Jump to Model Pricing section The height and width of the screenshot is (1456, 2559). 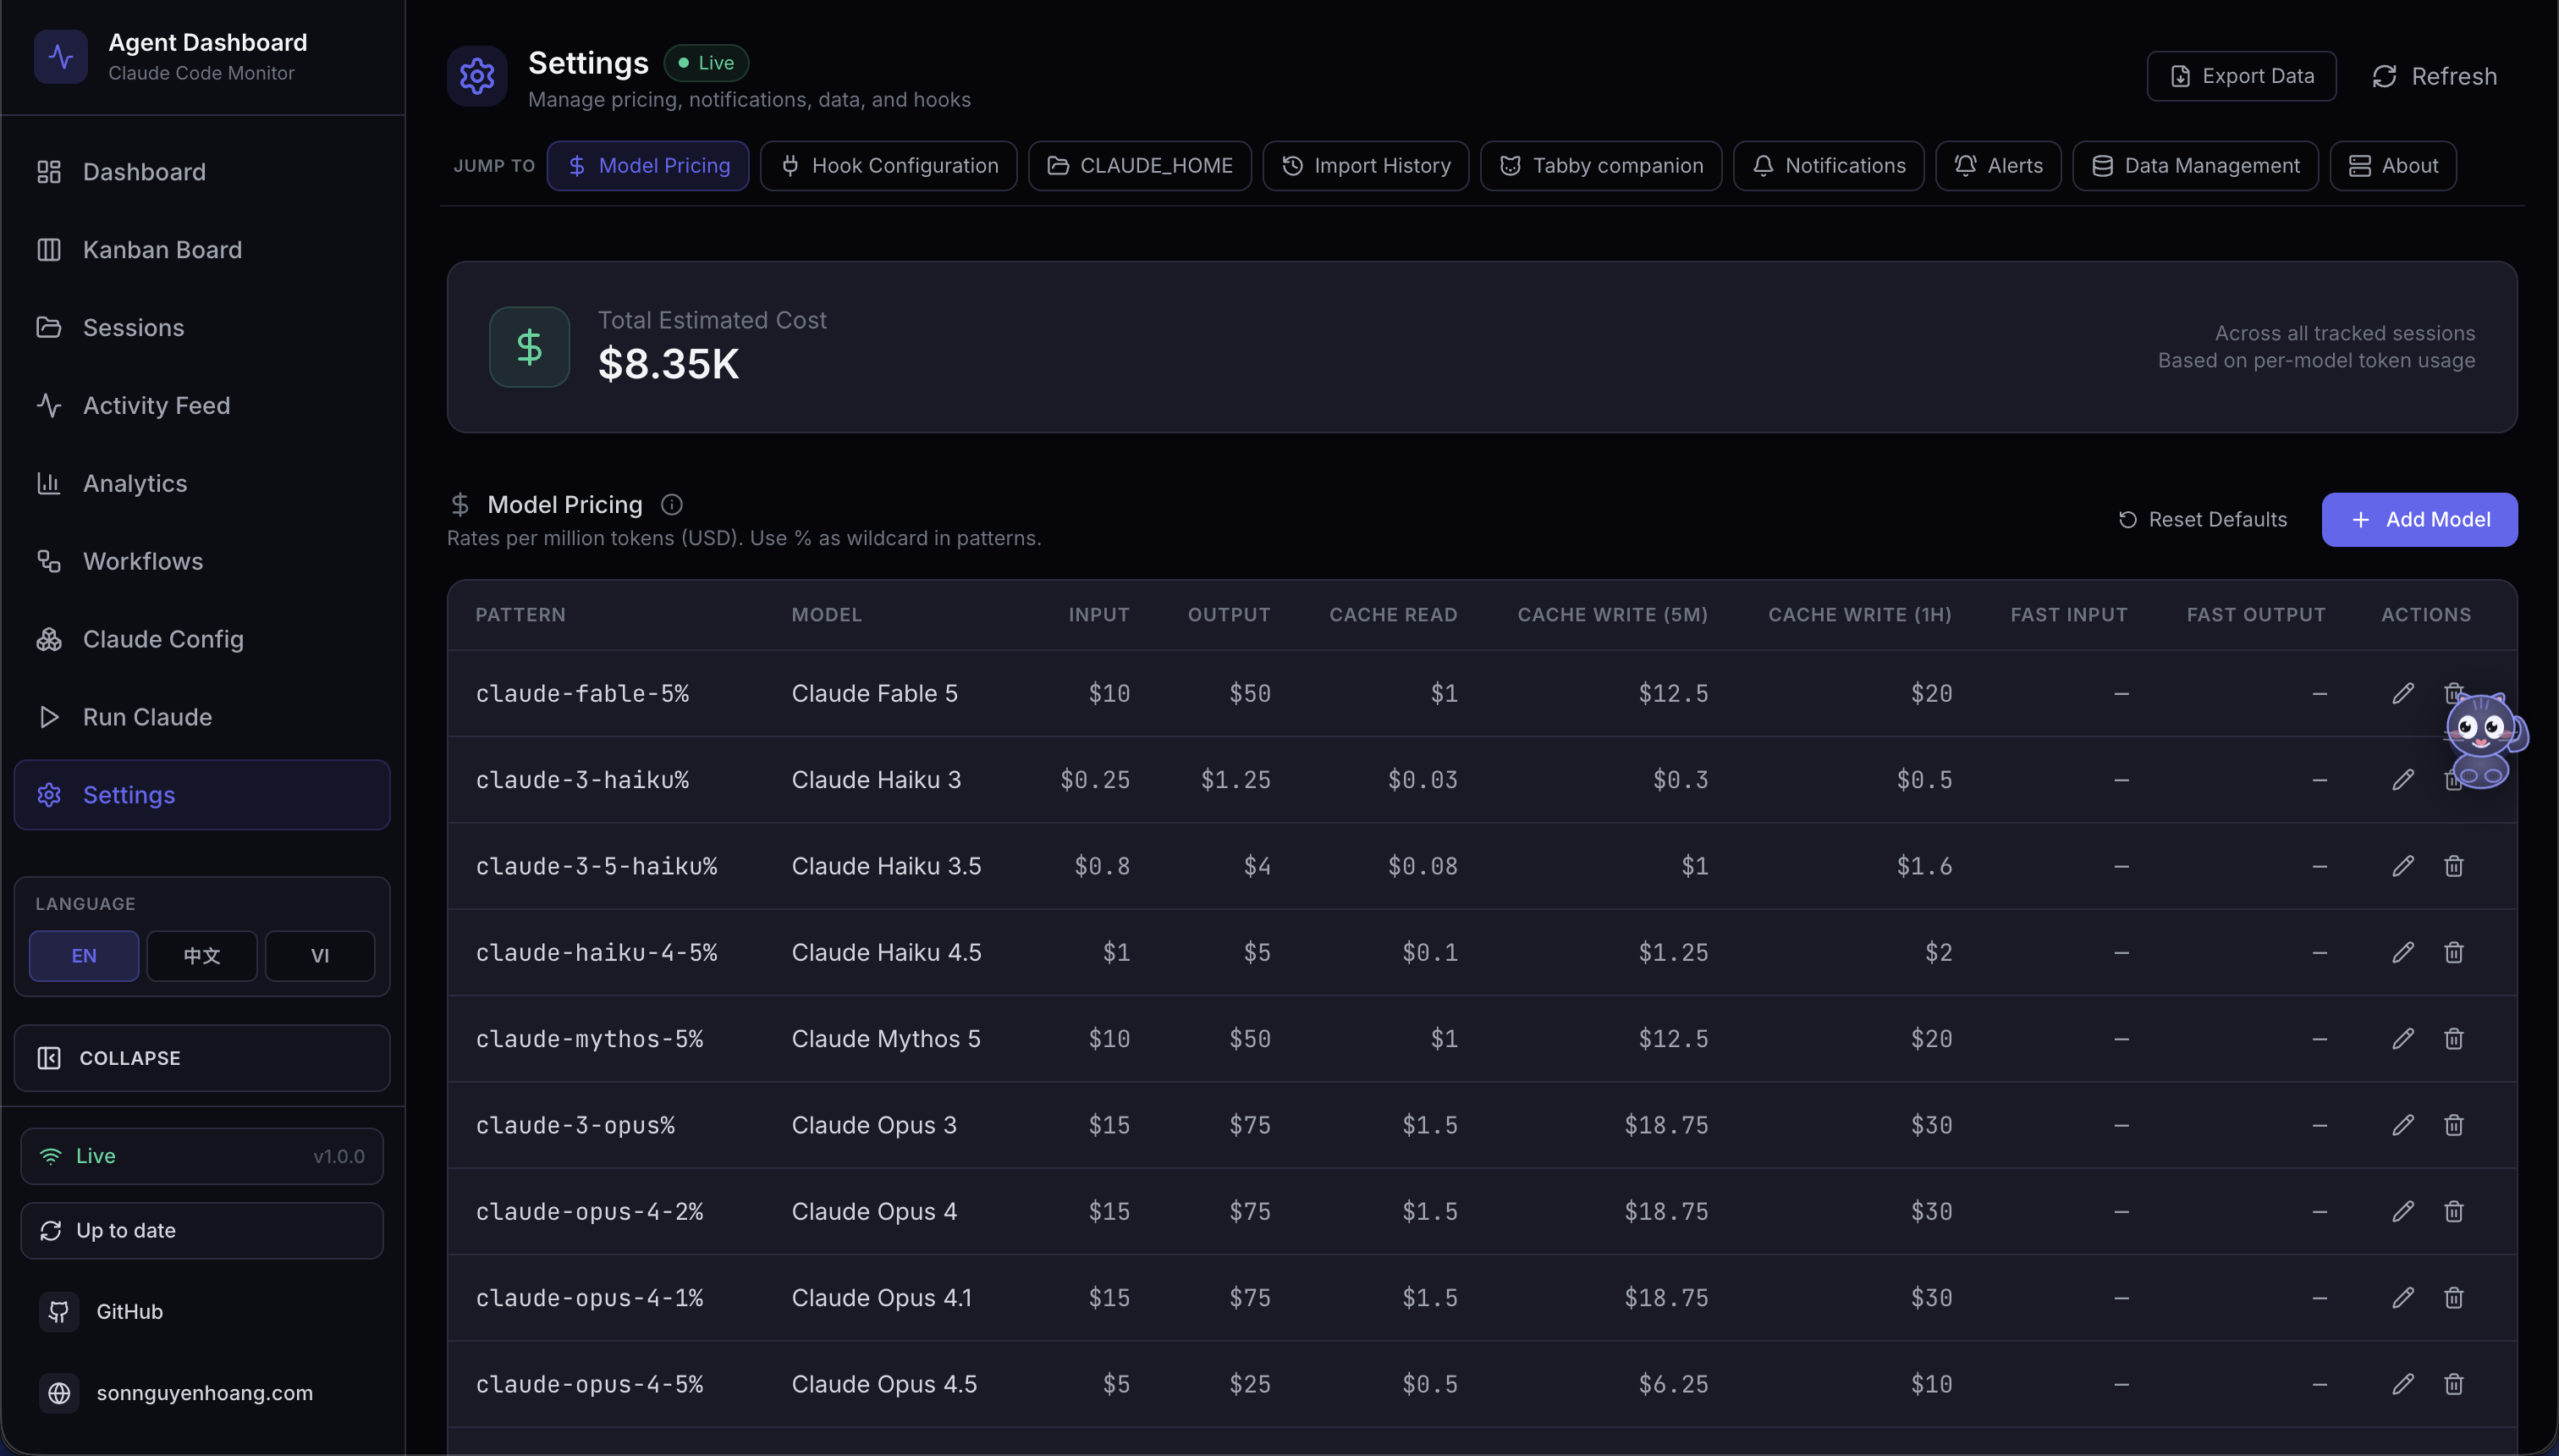pyautogui.click(x=647, y=166)
